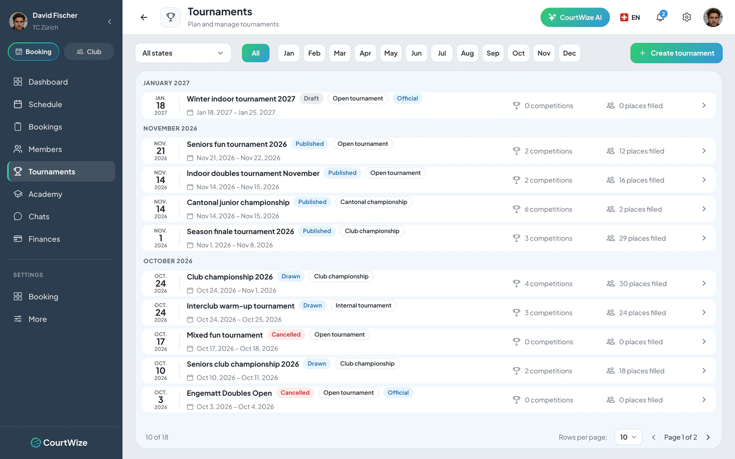The height and width of the screenshot is (459, 735).
Task: Switch to Club mode toggle
Action: point(89,52)
